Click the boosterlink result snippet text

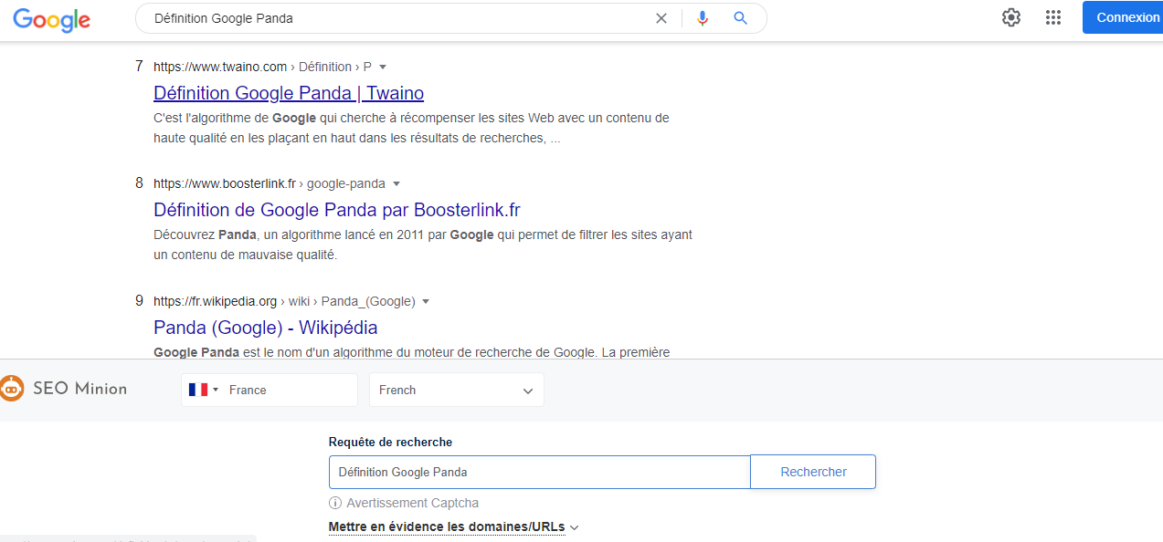click(x=423, y=245)
